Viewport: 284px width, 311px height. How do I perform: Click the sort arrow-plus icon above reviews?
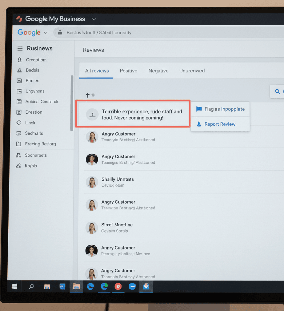click(x=90, y=95)
